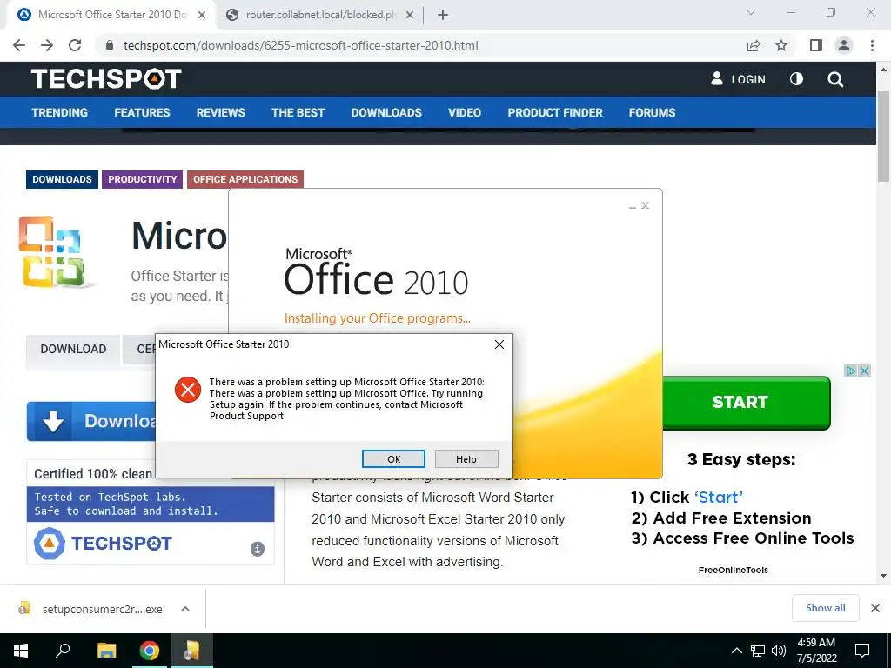891x668 pixels.
Task: Share this page via share icon
Action: 754,45
